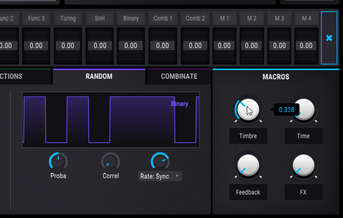
Task: Click the Timbre macro knob
Action: tap(248, 110)
